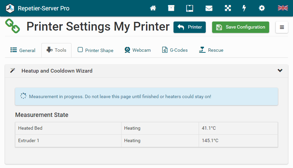
Task: Click the tablet icon in top navbar
Action: 190,8
